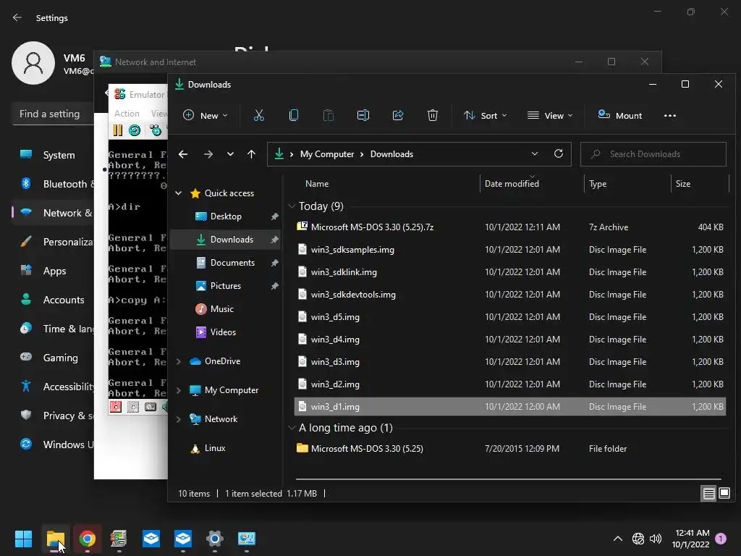Select Linux in navigation pane

214,447
